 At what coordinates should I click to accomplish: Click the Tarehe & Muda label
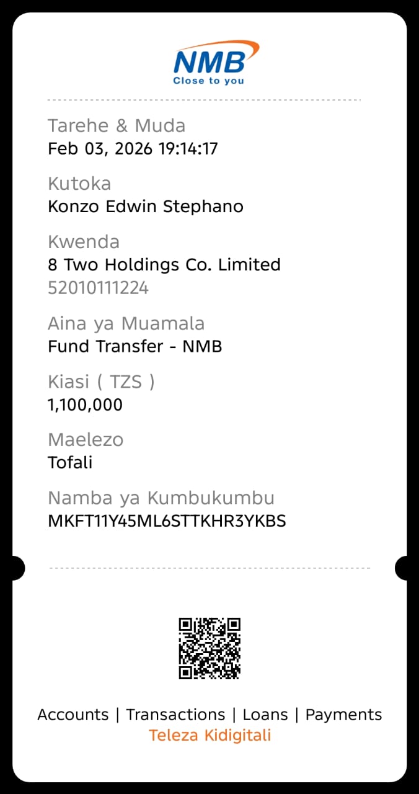coord(117,126)
